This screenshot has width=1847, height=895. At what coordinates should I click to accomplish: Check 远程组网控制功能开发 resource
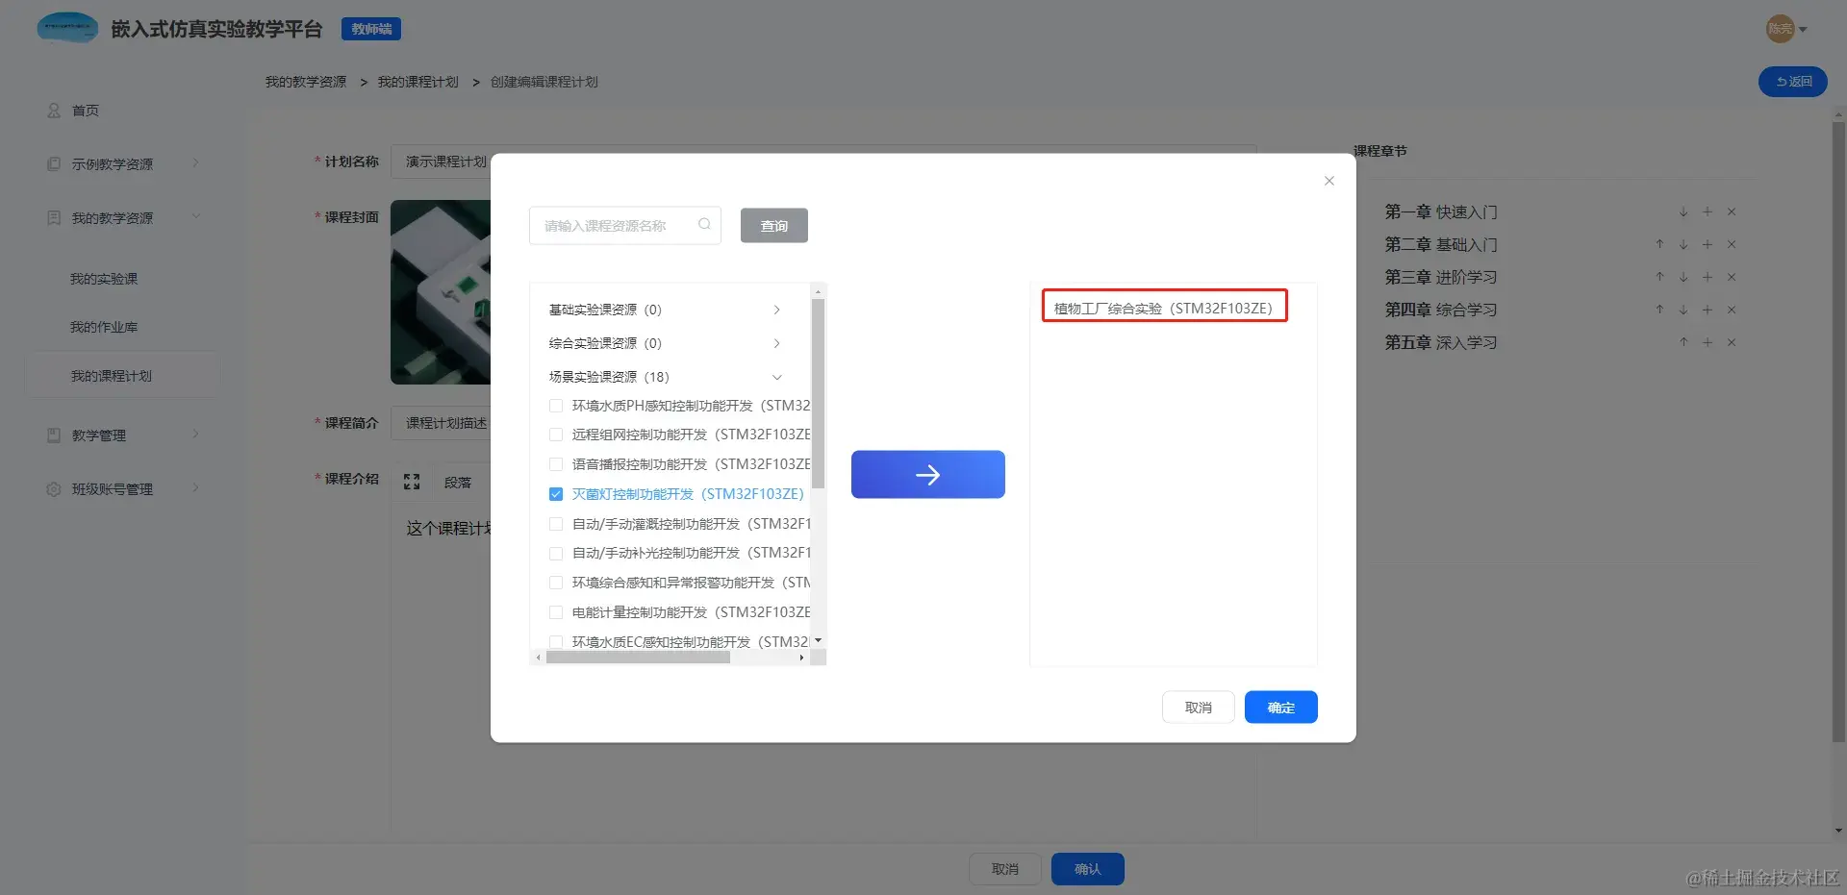coord(556,435)
